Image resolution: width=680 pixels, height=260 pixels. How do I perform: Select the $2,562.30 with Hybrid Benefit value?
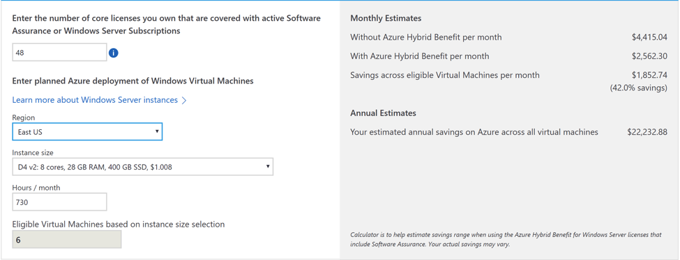pyautogui.click(x=649, y=56)
